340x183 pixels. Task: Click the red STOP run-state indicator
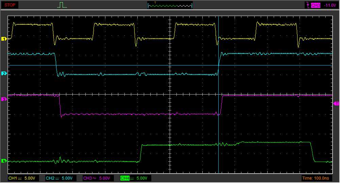click(10, 5)
